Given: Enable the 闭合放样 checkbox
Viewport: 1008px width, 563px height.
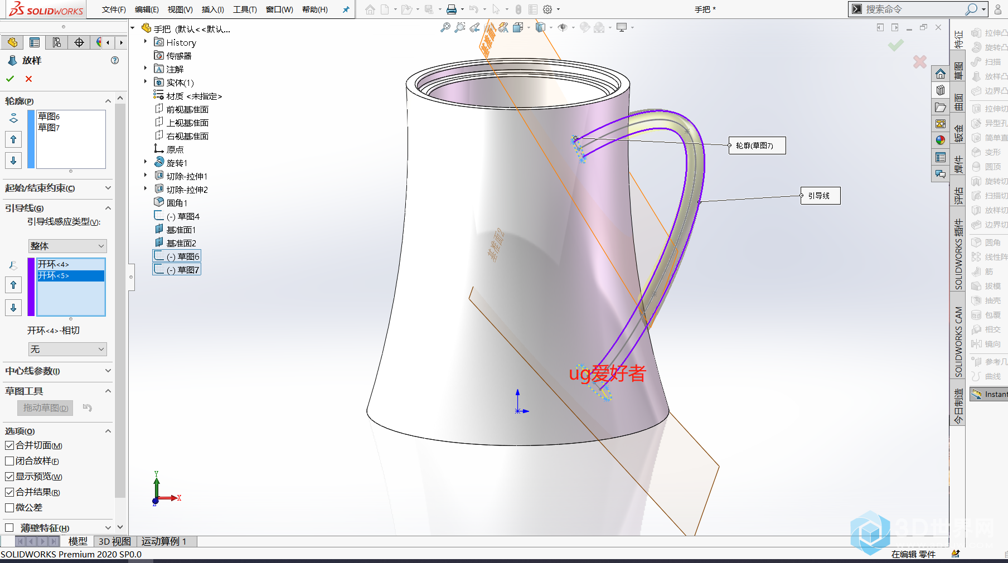Looking at the screenshot, I should [x=9, y=461].
